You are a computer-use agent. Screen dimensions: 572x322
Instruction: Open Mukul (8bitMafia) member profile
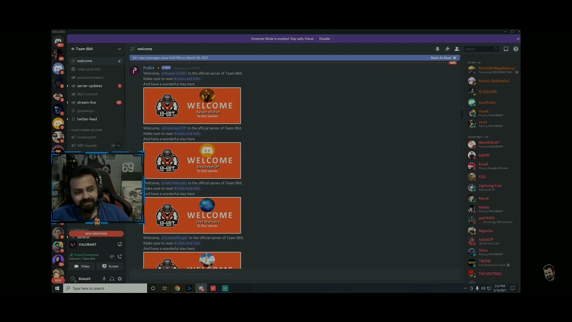[x=492, y=81]
